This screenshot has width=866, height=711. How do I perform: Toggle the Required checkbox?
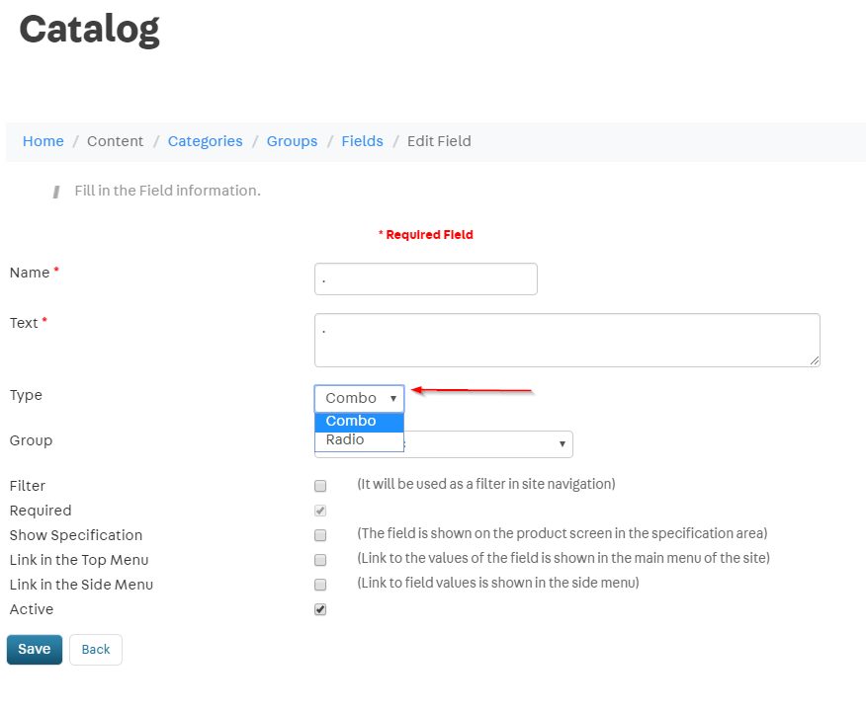tap(319, 511)
